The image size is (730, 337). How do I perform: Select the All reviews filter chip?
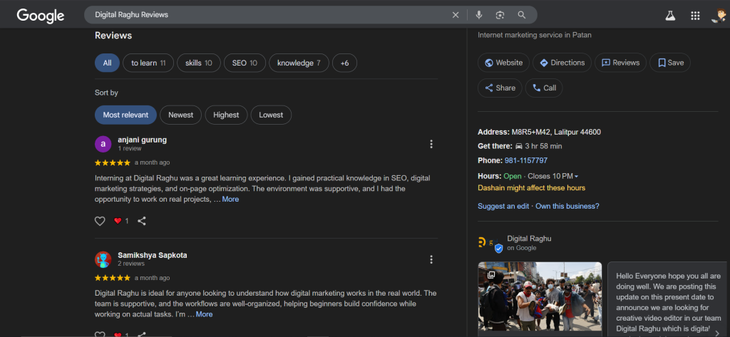pos(107,63)
